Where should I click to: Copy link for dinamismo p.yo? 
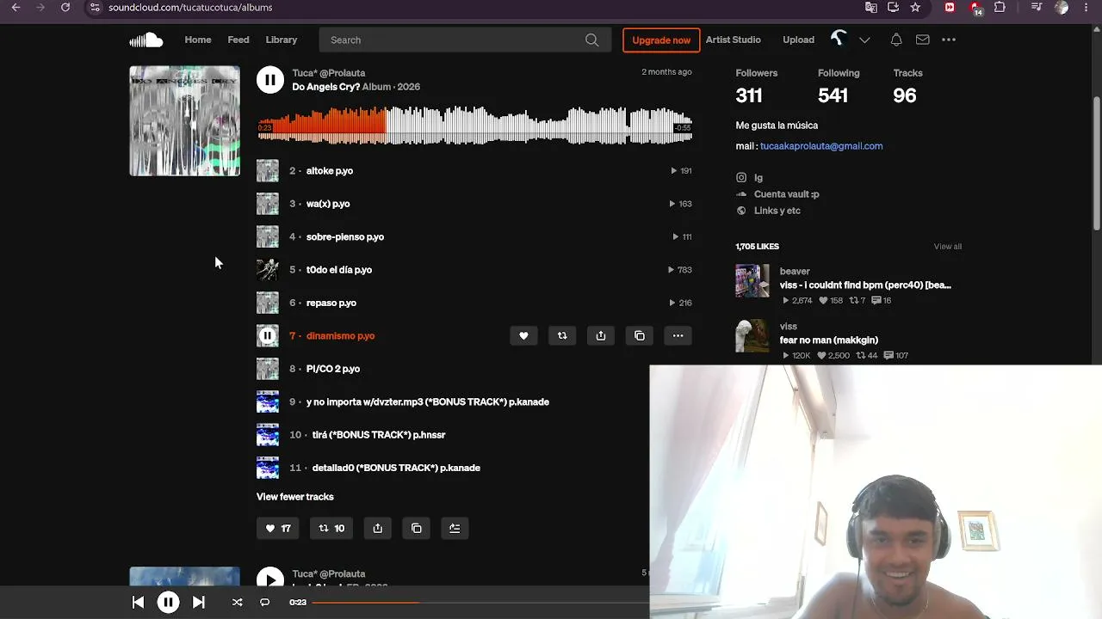point(640,336)
